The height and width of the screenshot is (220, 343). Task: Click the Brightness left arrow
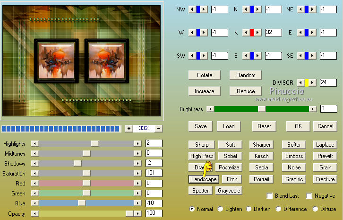[x=210, y=109]
